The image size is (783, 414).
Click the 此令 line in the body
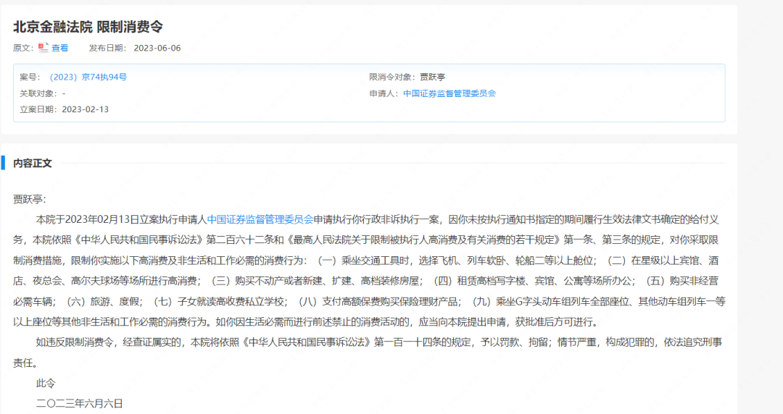point(45,383)
